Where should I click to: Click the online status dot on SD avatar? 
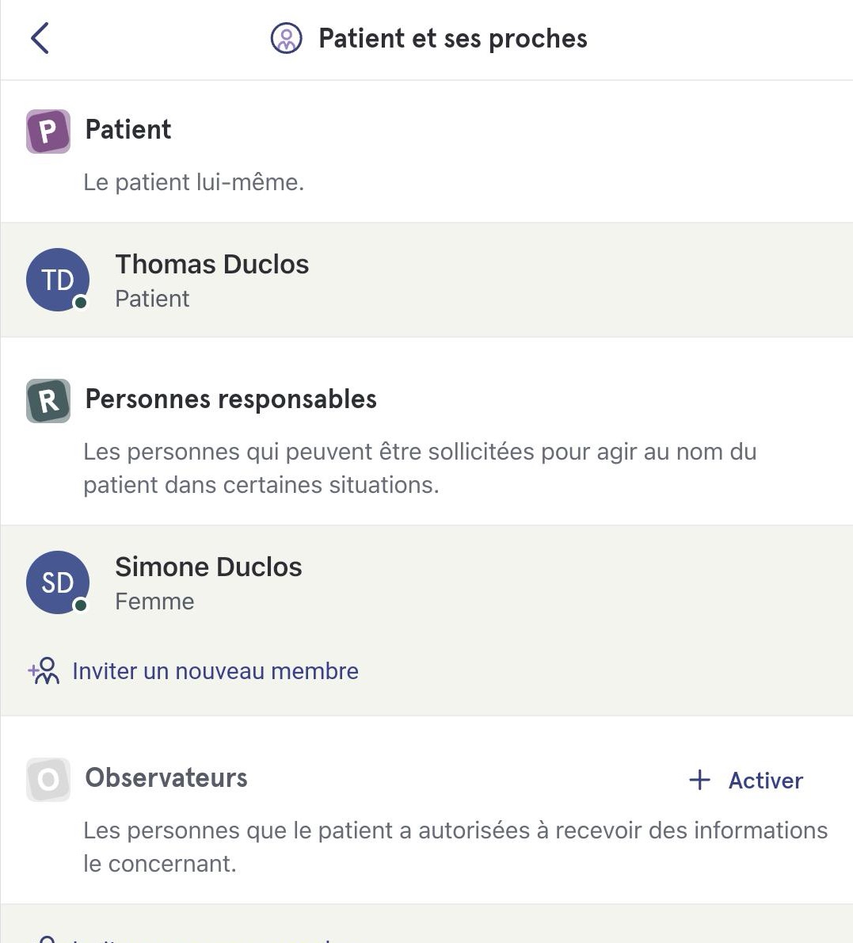[x=81, y=605]
